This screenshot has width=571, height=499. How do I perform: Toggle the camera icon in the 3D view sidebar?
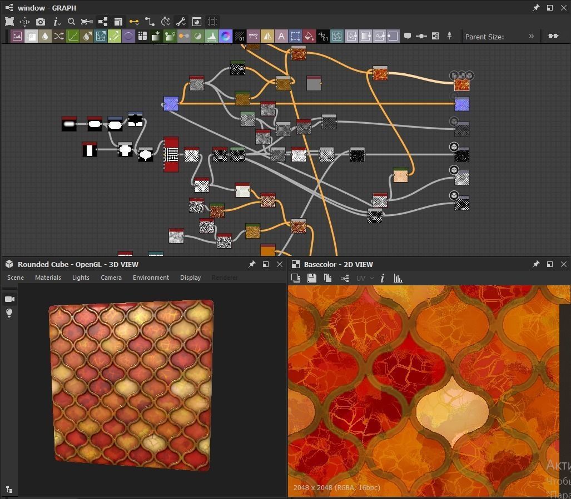point(9,299)
